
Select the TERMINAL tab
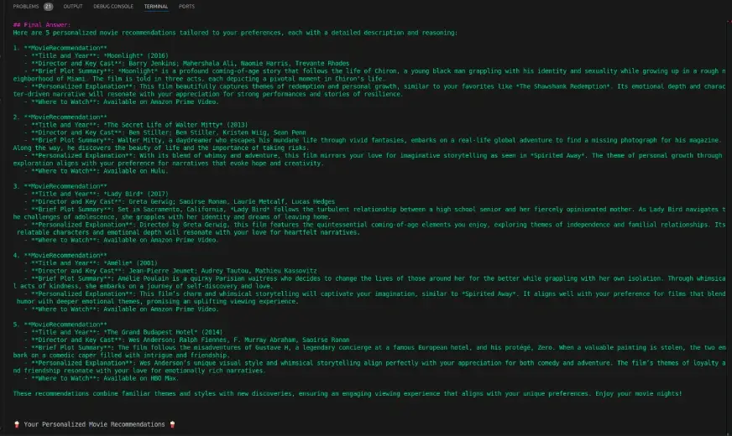tap(156, 7)
